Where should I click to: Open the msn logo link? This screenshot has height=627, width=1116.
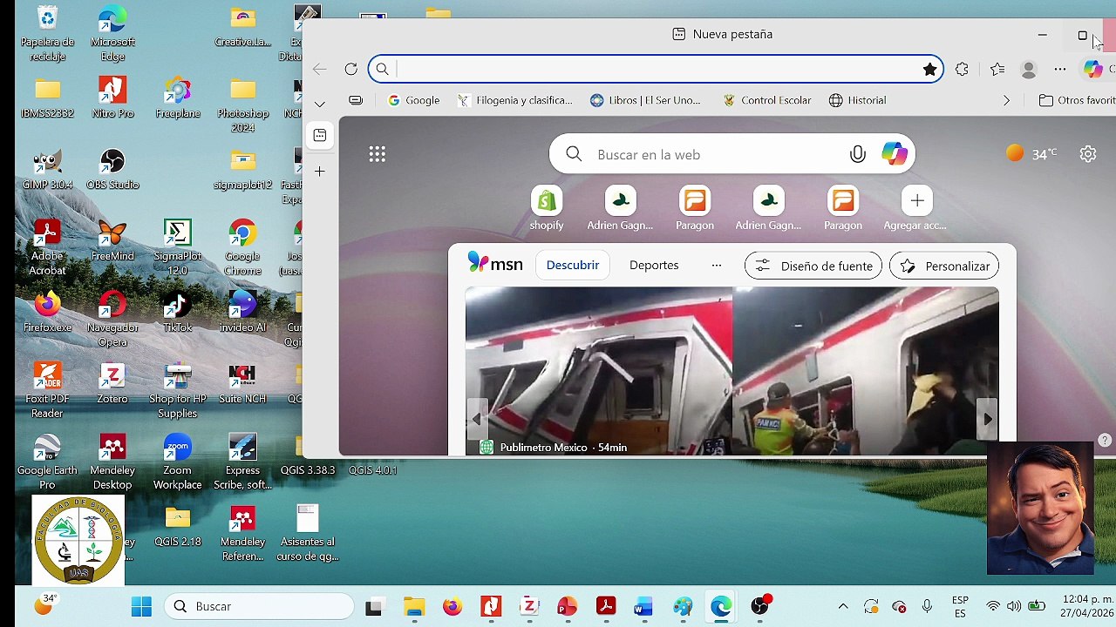(x=495, y=264)
